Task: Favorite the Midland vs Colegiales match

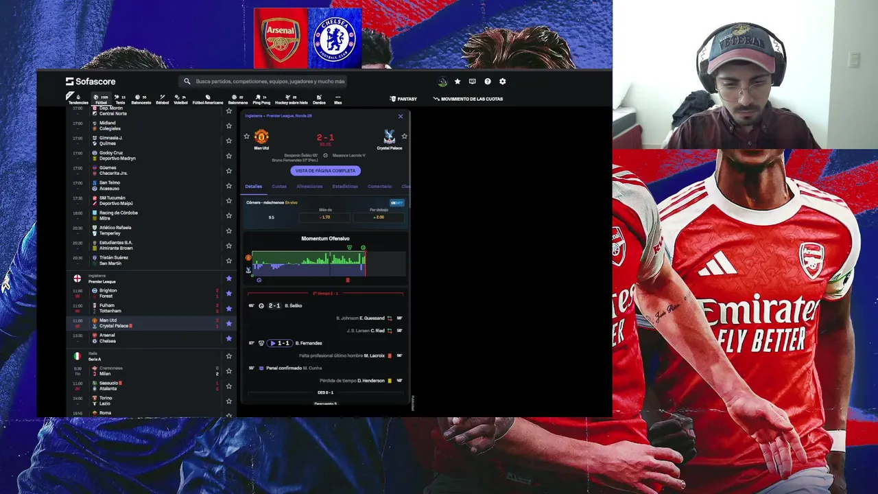Action: (229, 126)
